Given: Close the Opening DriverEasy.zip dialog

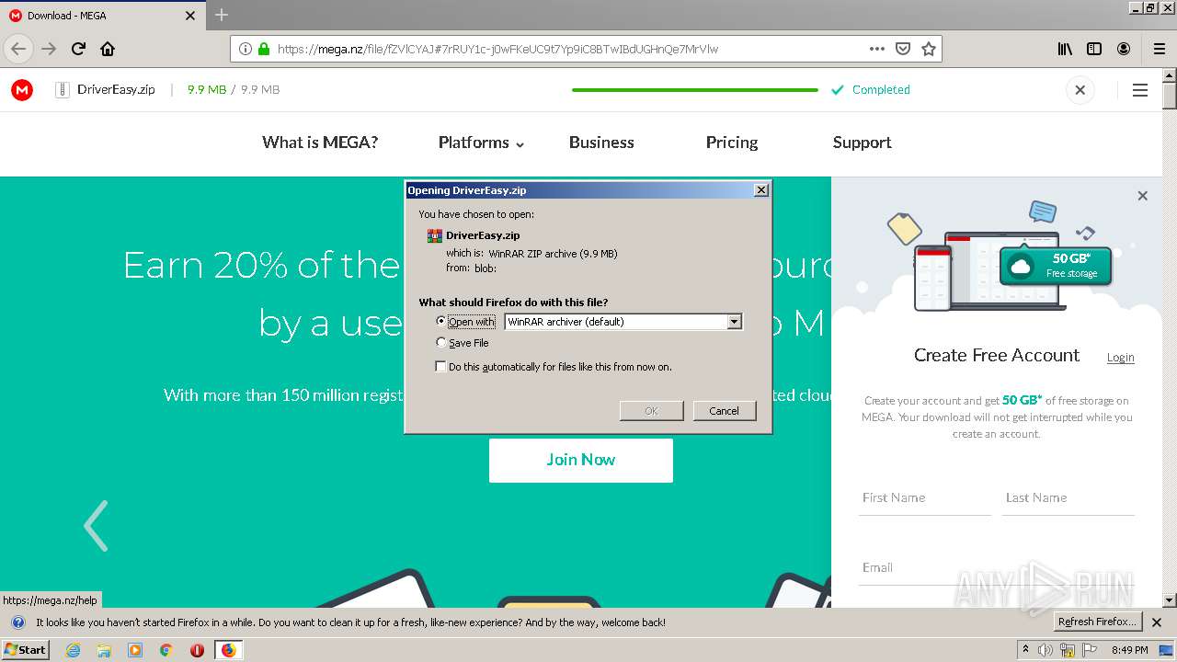Looking at the screenshot, I should [x=760, y=190].
